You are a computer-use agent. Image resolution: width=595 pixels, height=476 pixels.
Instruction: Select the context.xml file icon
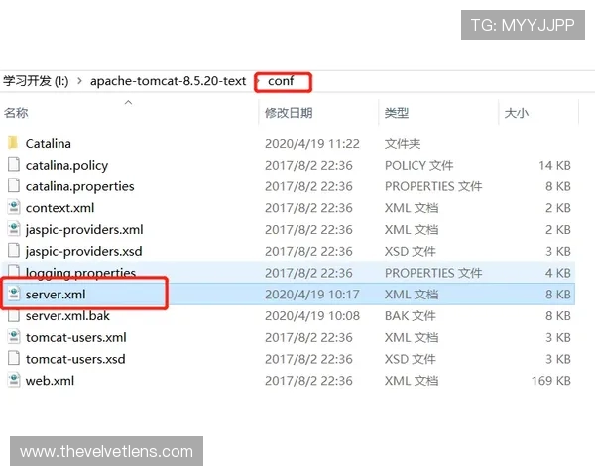[x=14, y=207]
